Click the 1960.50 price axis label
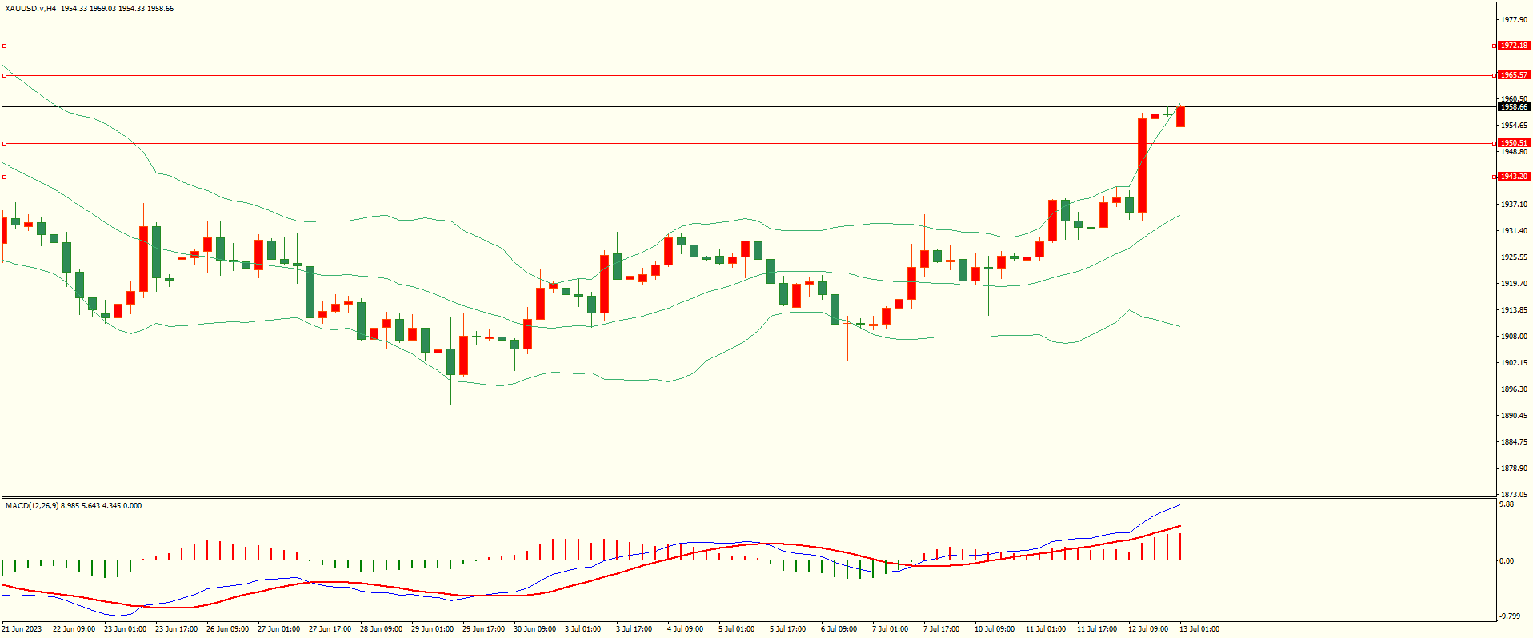 click(1514, 99)
